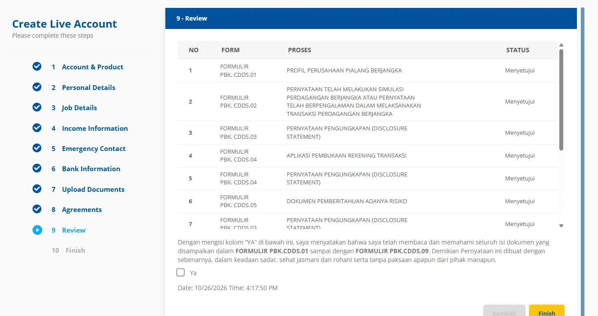Open the Income Information step
Image resolution: width=598 pixels, height=316 pixels.
pos(95,128)
